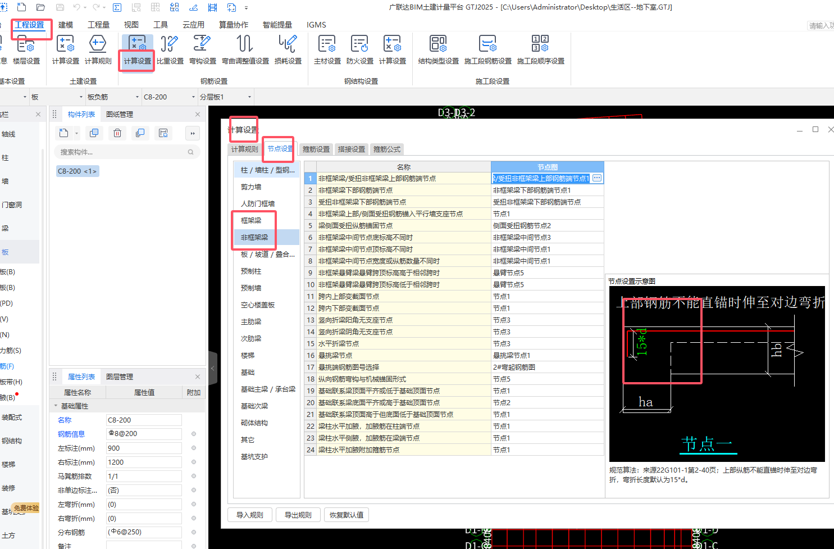Viewport: 834px width, 549px height.
Task: Open 施工段顺序设置 icon
Action: click(540, 49)
